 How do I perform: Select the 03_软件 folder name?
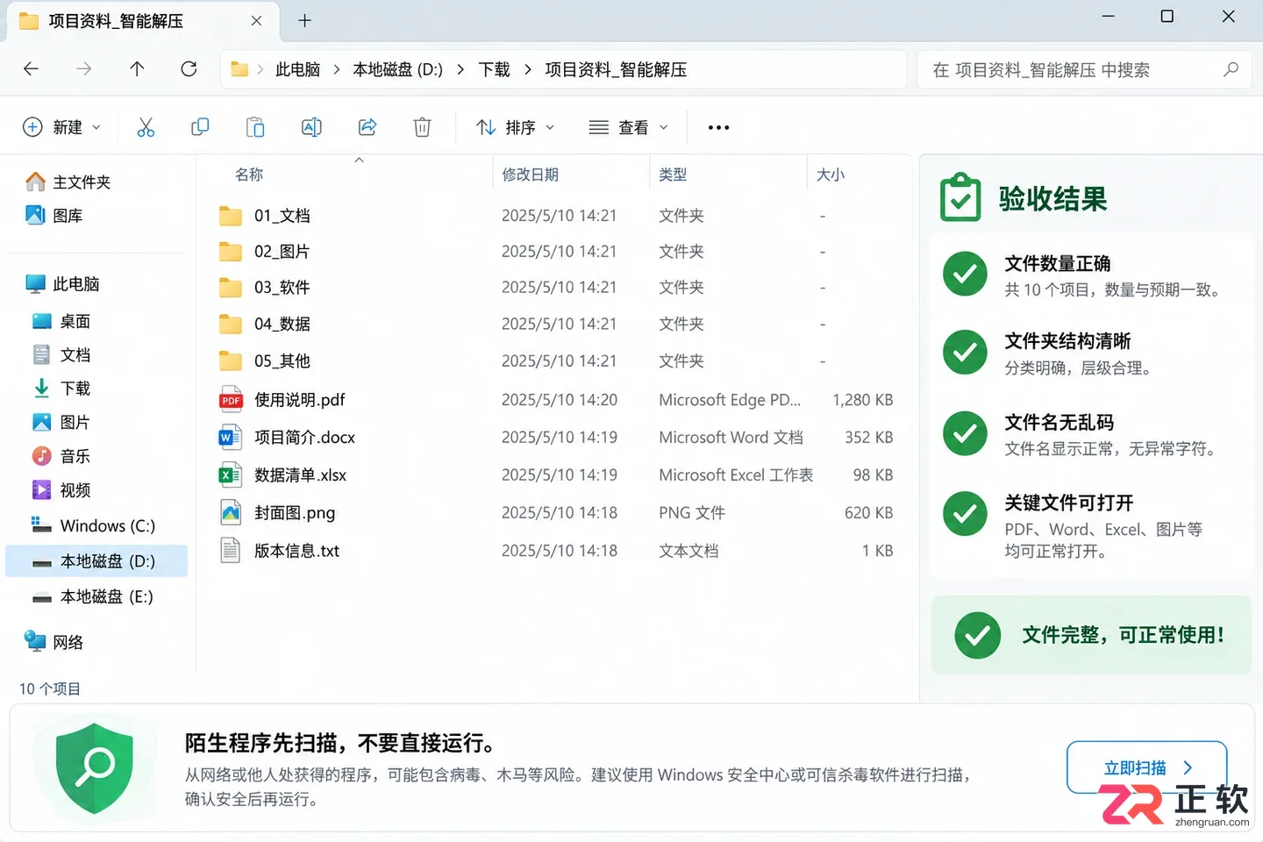282,288
